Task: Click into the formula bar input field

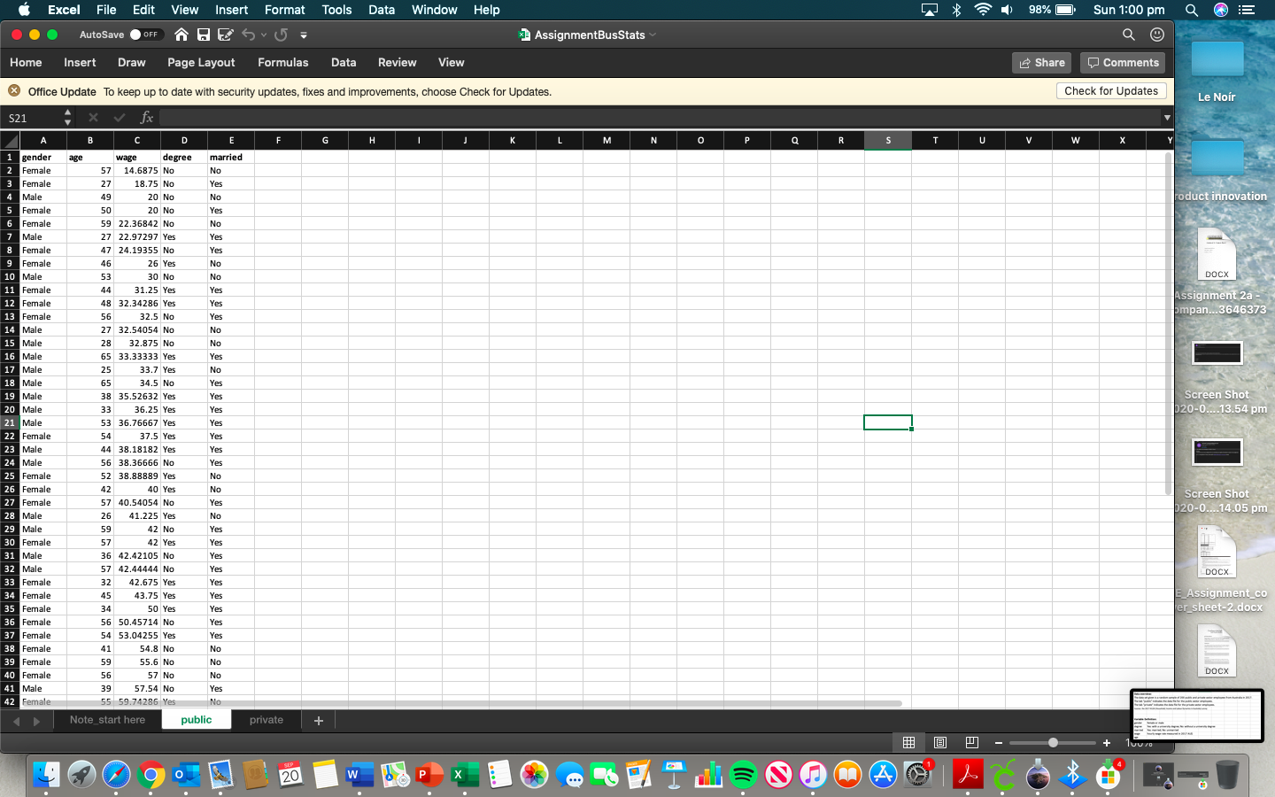Action: tap(659, 117)
